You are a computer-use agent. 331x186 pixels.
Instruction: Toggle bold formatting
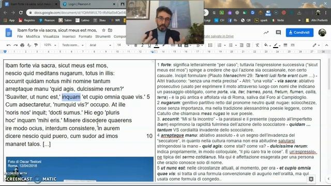pos(136,45)
